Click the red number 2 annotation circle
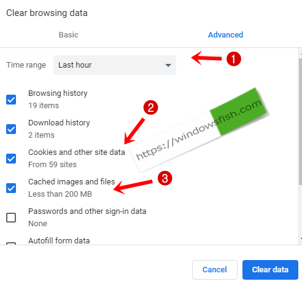The height and width of the screenshot is (284, 302). tap(150, 108)
